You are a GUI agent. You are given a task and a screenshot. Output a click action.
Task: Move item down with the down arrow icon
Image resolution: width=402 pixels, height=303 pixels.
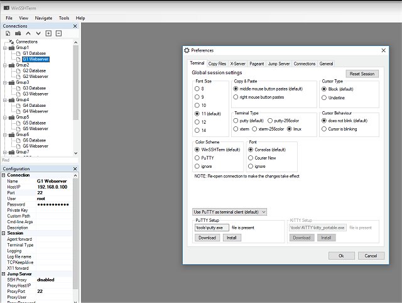coord(38,33)
